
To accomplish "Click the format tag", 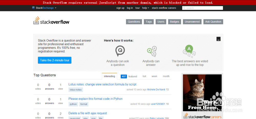I will 84,104.
